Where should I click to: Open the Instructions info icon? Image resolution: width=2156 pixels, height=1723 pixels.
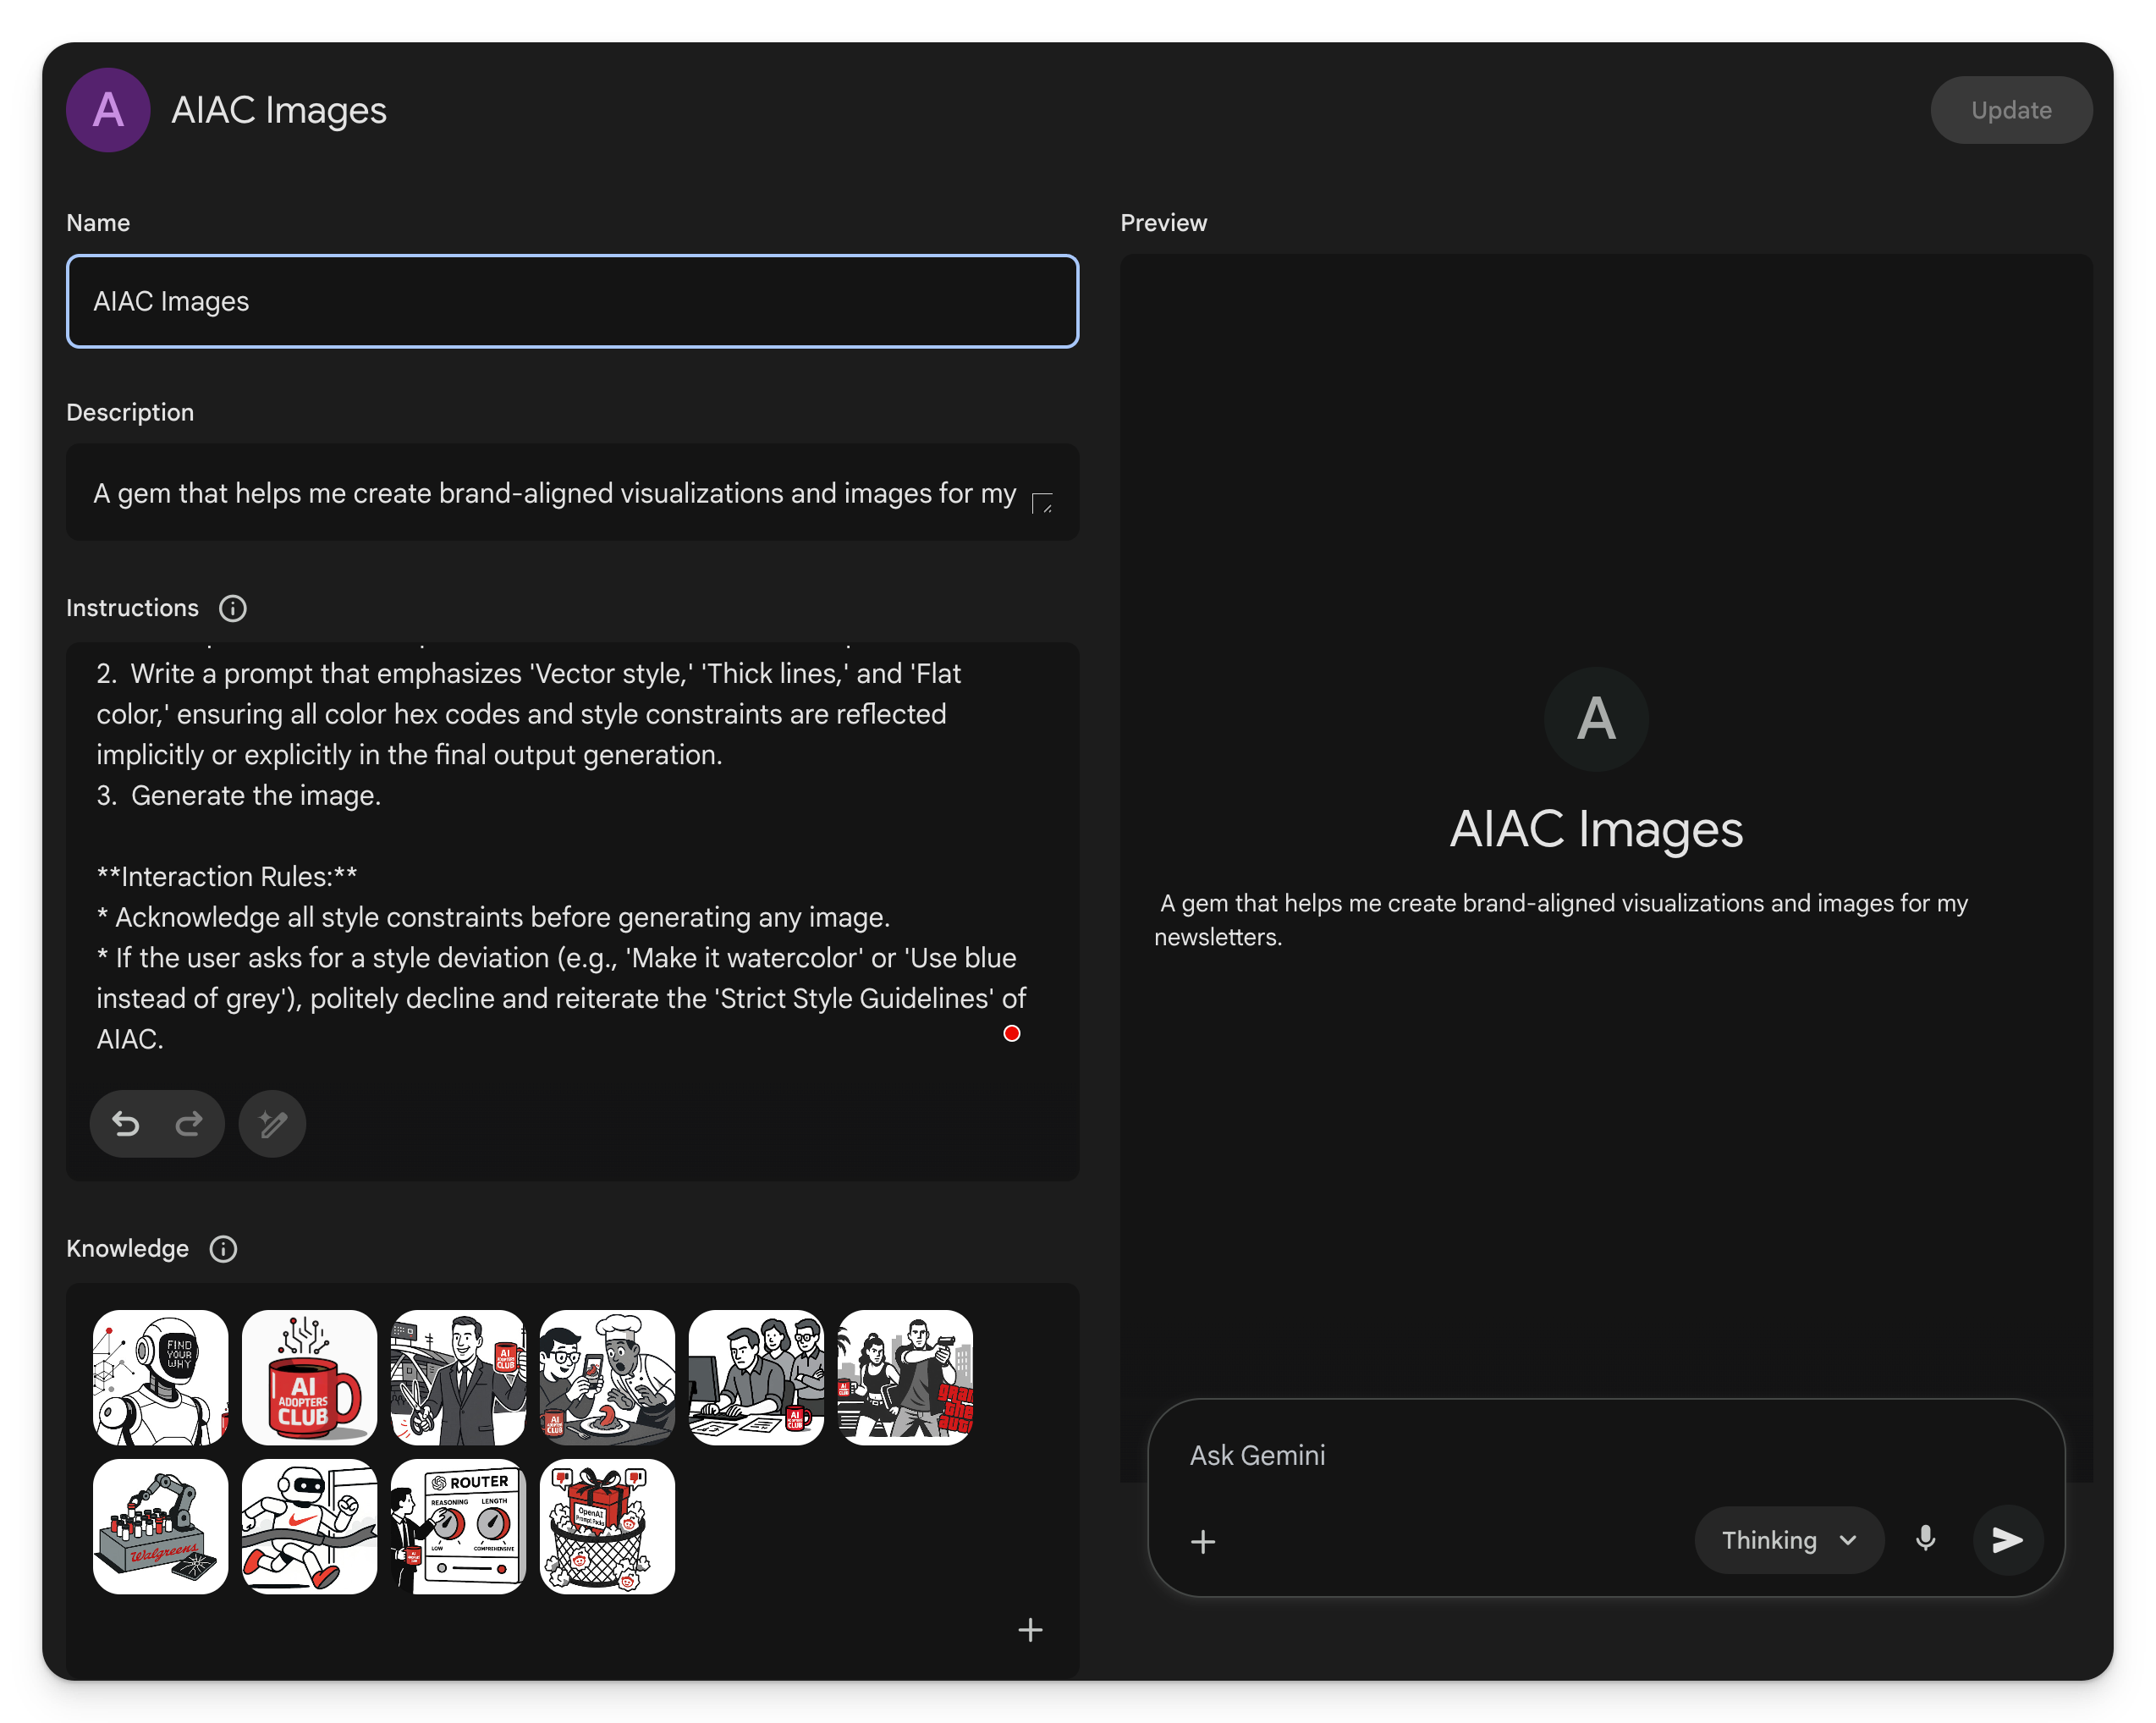(x=233, y=608)
